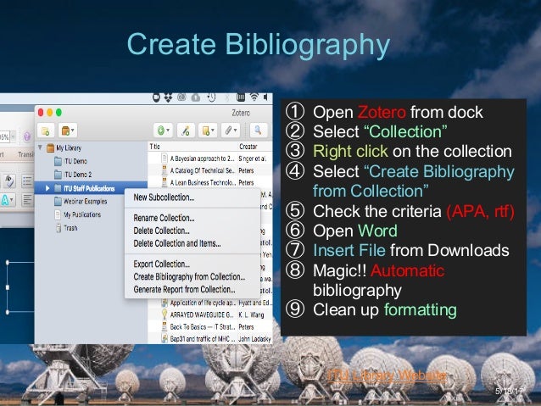Choose New Subcollection... from context menu

pyautogui.click(x=164, y=197)
